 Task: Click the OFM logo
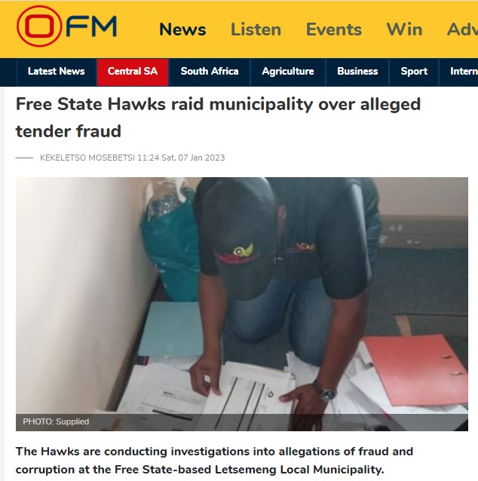coord(66,26)
